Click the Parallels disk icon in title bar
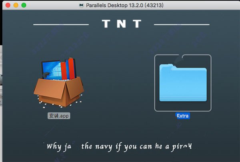The image size is (240, 162). point(81,5)
